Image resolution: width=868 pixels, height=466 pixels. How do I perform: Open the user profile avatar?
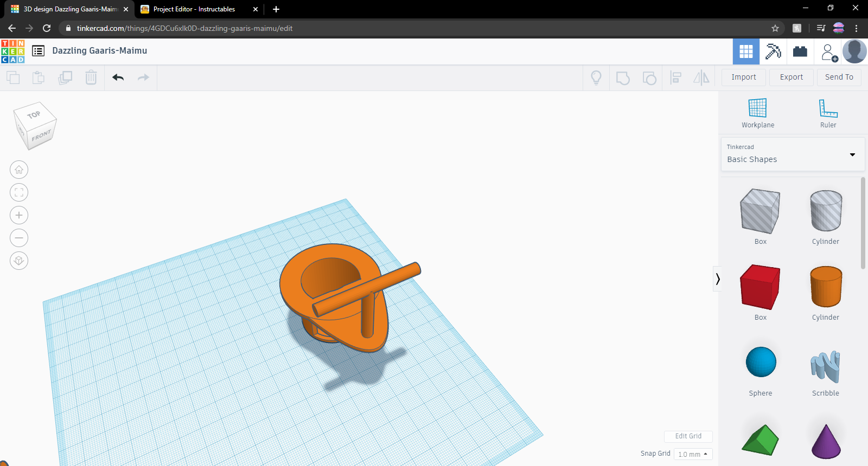pyautogui.click(x=854, y=51)
